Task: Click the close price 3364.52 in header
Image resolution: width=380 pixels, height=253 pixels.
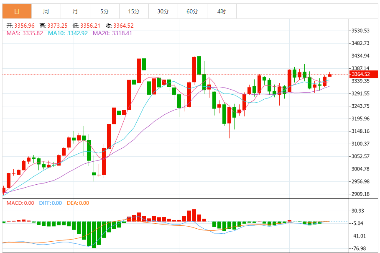Action: coord(124,26)
